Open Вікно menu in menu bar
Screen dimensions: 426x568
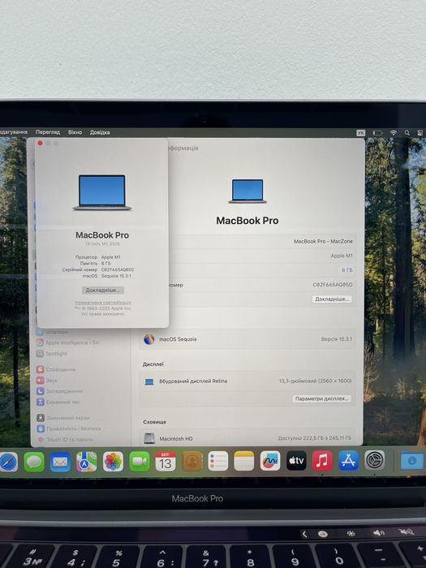(x=75, y=132)
